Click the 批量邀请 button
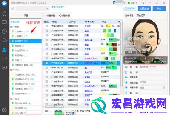Viewport: 170px width, 116px height. tap(144, 8)
